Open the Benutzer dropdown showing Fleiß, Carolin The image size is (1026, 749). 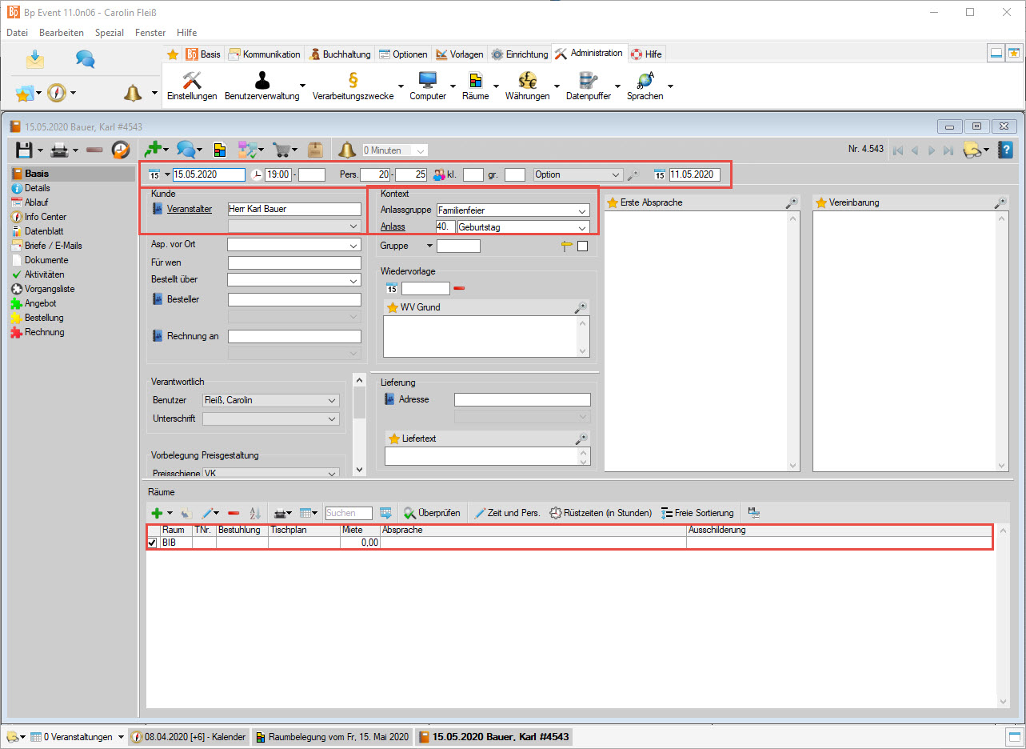333,400
